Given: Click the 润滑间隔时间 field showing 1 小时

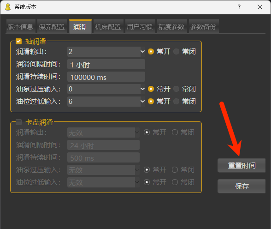Looking at the screenshot, I should click(106, 64).
